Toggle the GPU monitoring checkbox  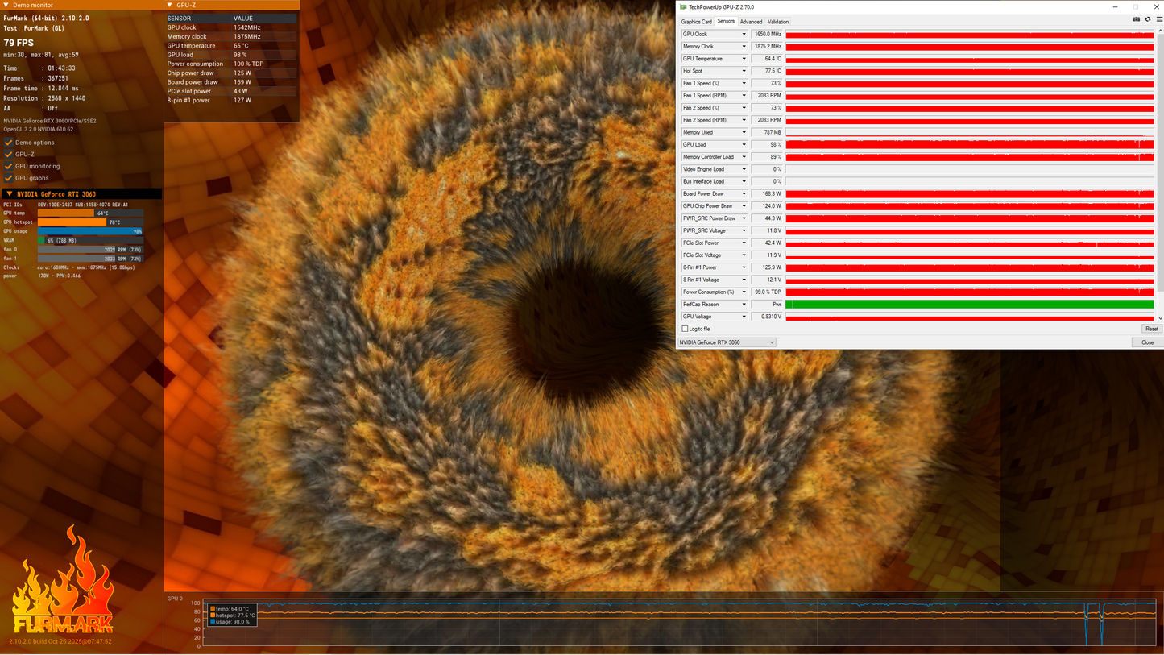[x=9, y=166]
